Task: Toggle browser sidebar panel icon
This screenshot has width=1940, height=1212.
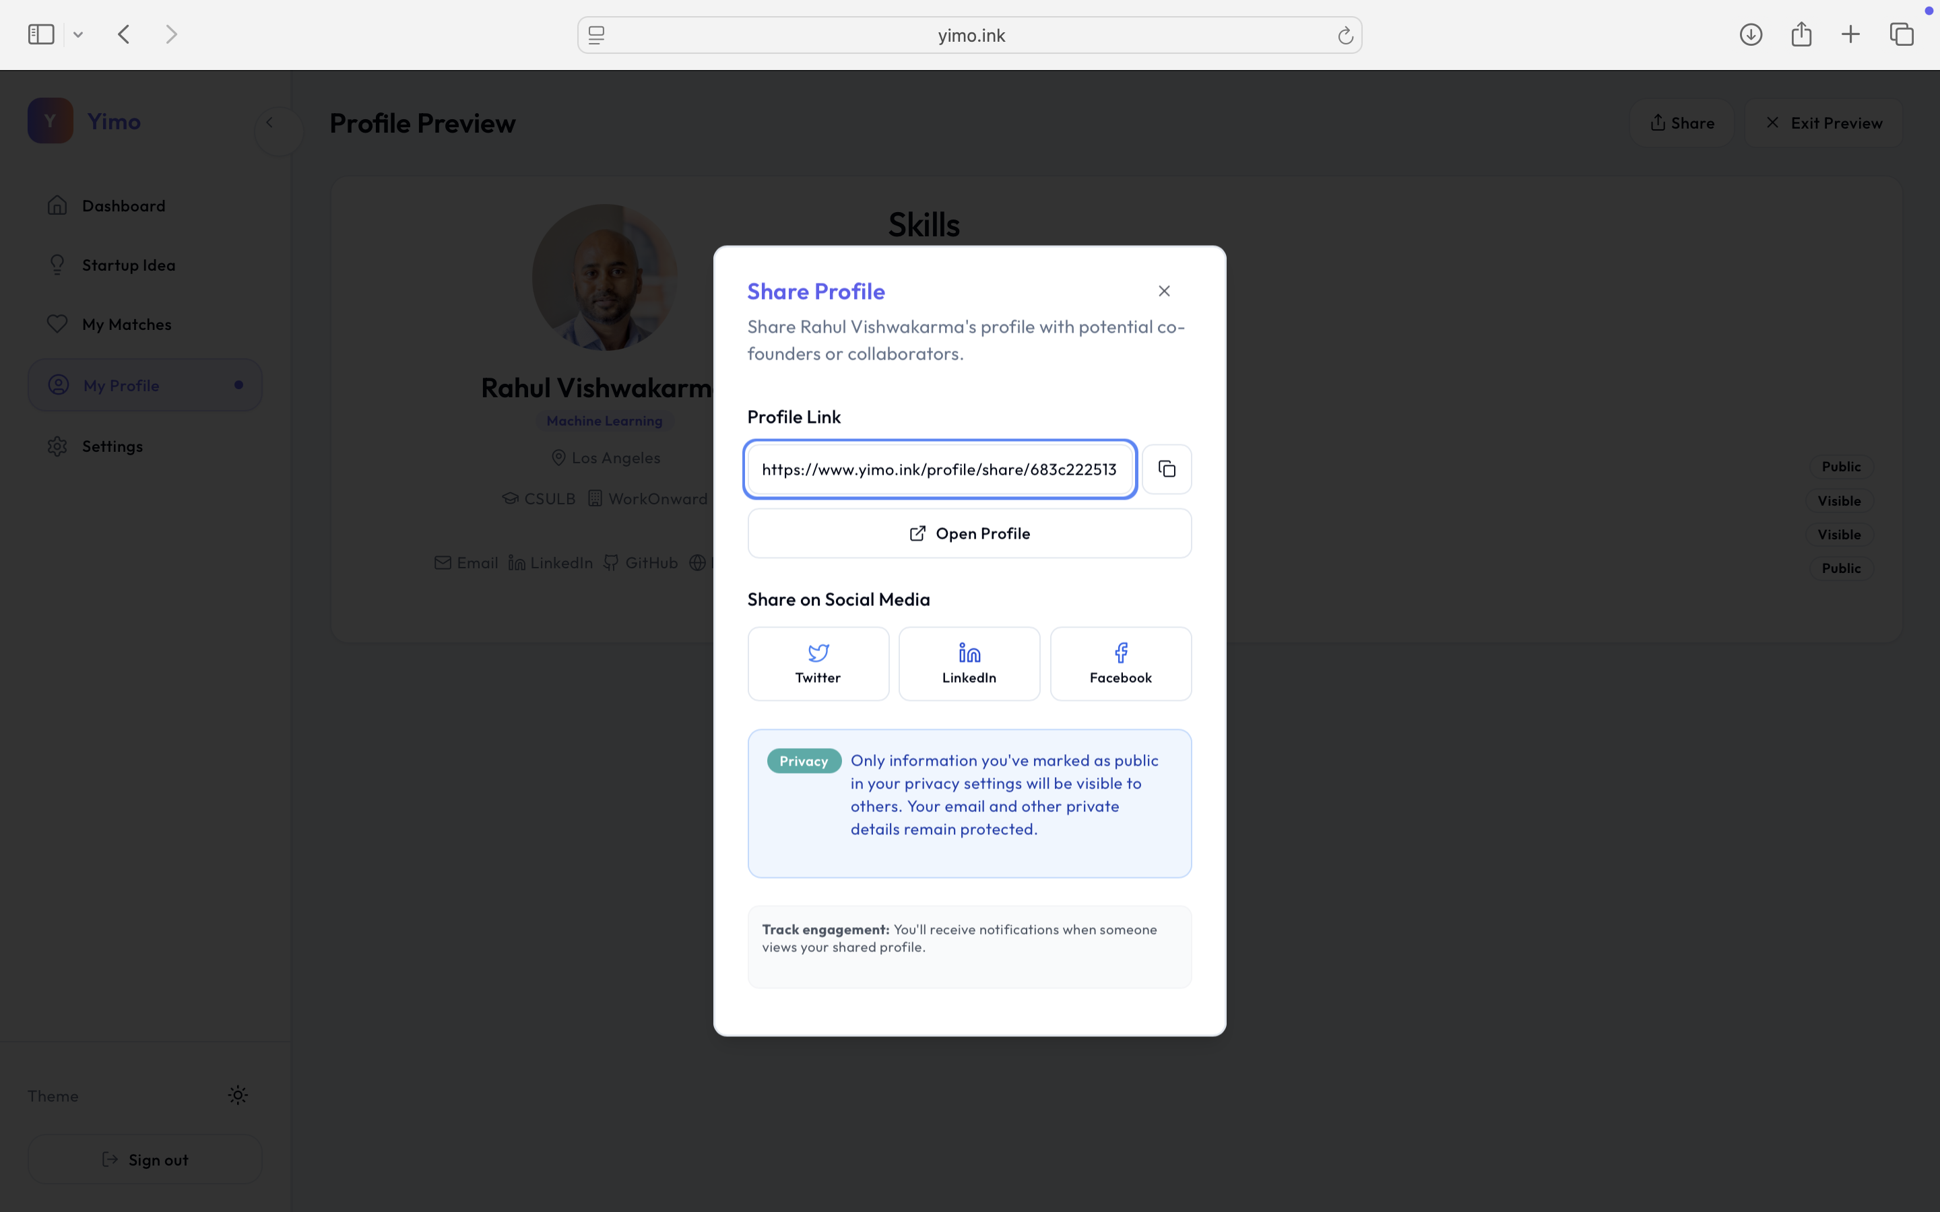Action: coord(41,34)
